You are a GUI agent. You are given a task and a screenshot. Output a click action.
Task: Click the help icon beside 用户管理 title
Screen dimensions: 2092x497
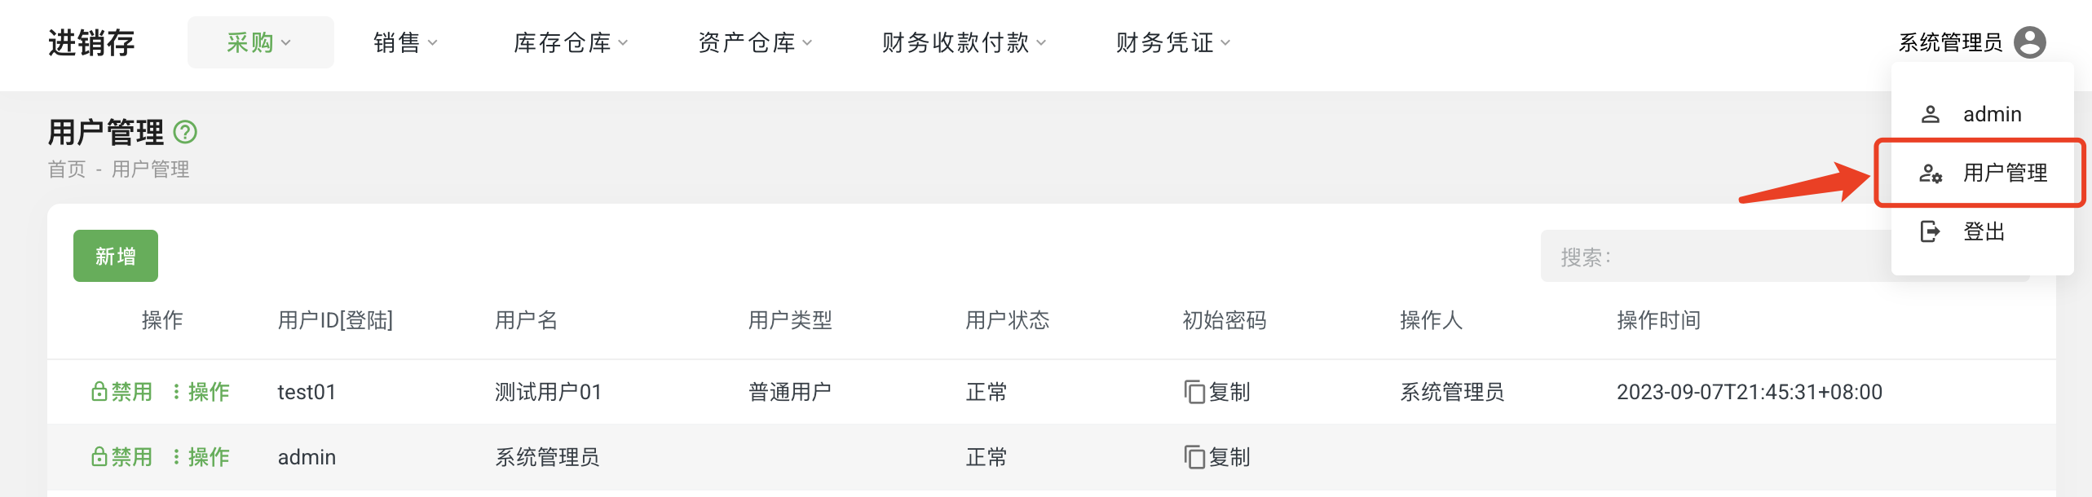186,132
